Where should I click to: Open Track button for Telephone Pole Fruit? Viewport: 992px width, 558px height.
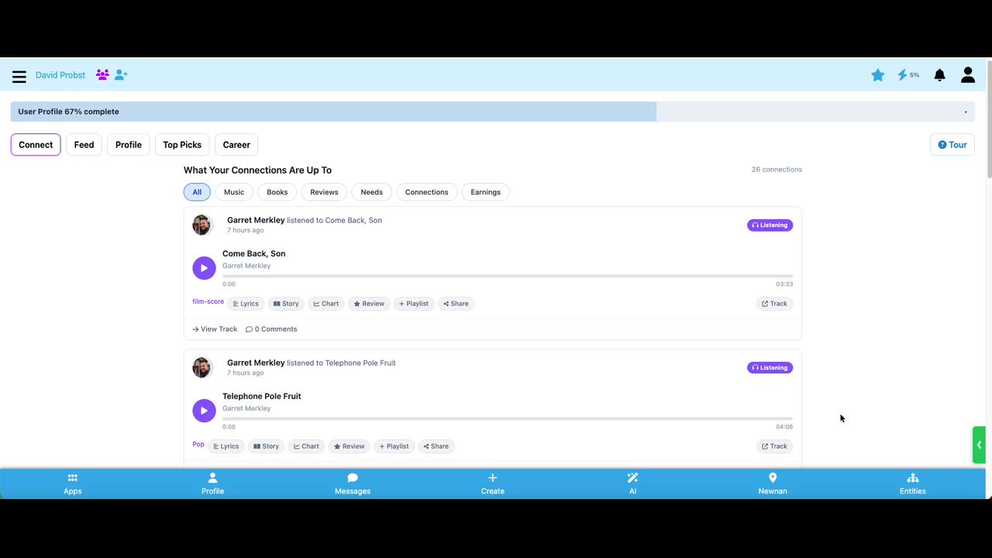[x=774, y=446]
